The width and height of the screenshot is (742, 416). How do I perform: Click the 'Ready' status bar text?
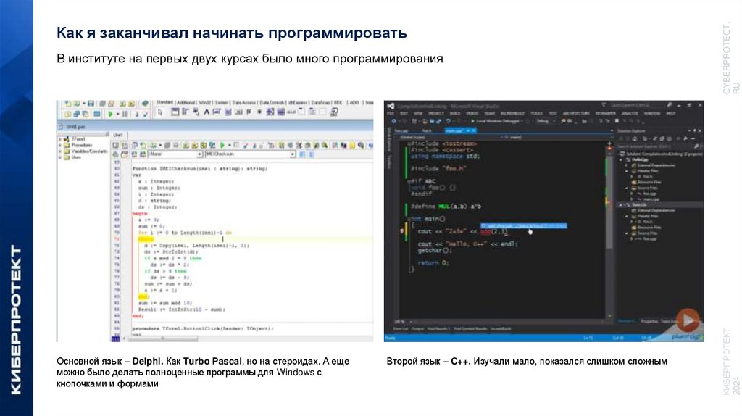tap(391, 338)
